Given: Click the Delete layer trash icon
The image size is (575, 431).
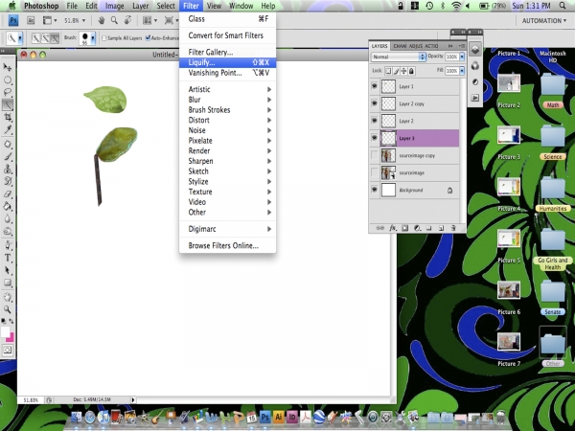Looking at the screenshot, I should click(x=453, y=228).
